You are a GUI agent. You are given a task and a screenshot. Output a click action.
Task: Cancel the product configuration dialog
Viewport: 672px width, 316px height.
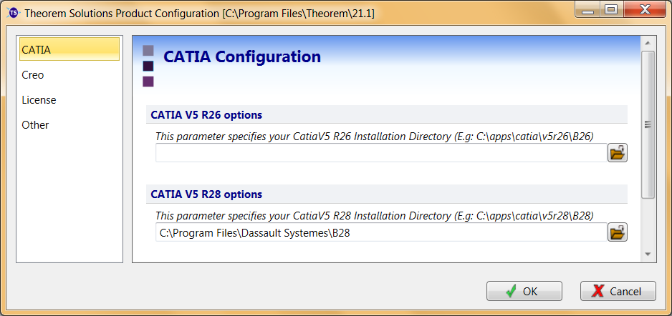(x=618, y=291)
